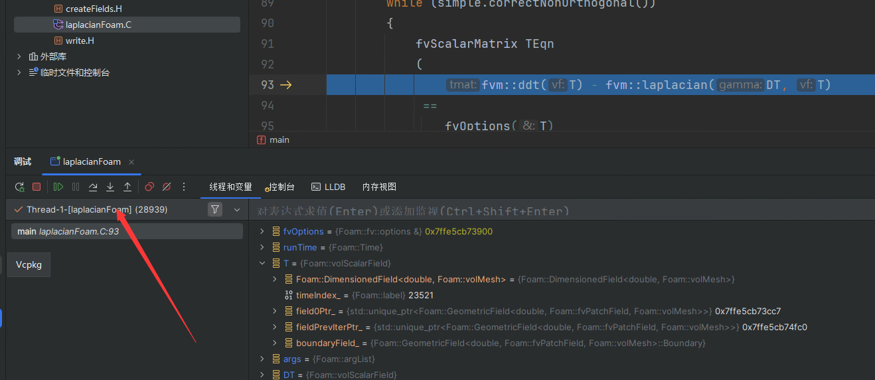Click the Step Out icon
This screenshot has width=875, height=380.
coord(127,187)
